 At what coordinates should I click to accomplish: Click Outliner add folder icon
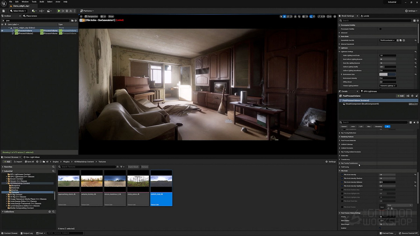click(x=72, y=21)
